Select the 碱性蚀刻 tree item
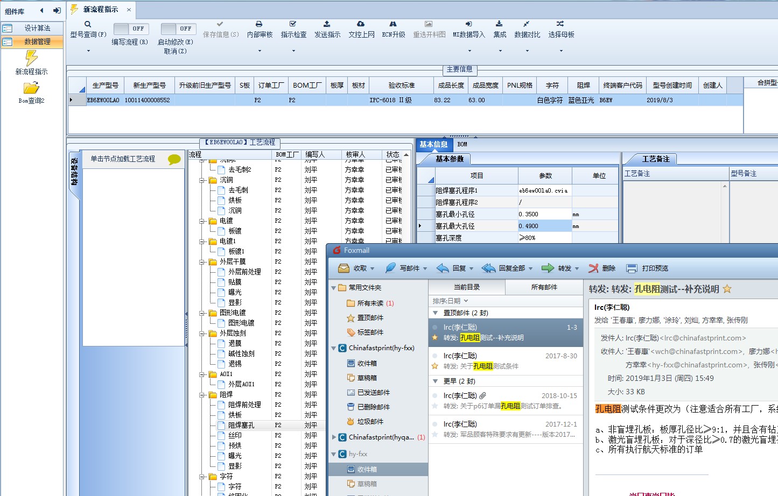Viewport: 778px width, 496px height. [x=241, y=353]
